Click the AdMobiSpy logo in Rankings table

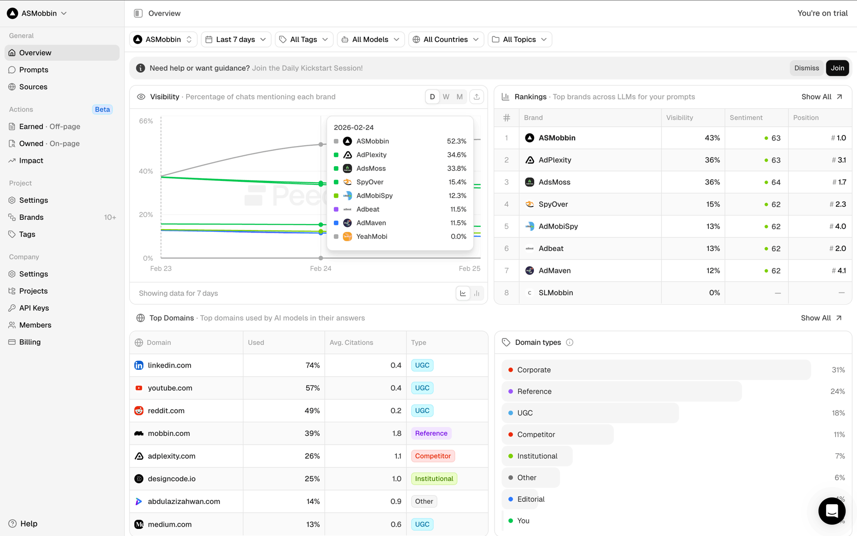[x=530, y=226]
